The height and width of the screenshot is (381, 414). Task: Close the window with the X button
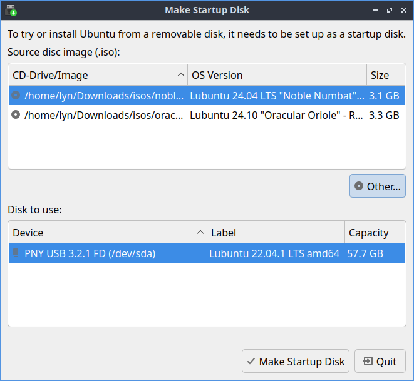pyautogui.click(x=402, y=10)
